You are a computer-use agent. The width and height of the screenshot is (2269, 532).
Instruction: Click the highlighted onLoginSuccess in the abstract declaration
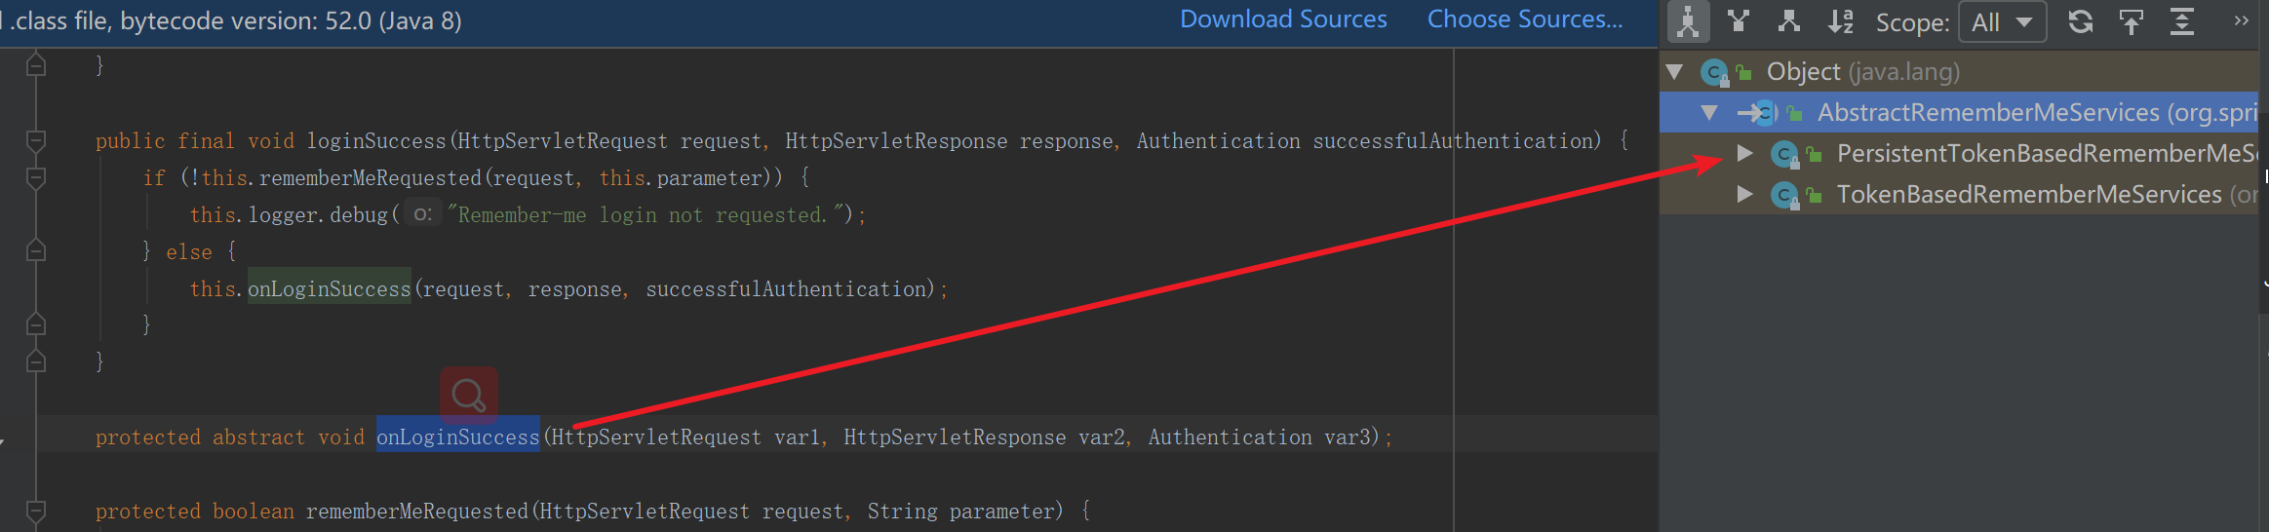[458, 437]
